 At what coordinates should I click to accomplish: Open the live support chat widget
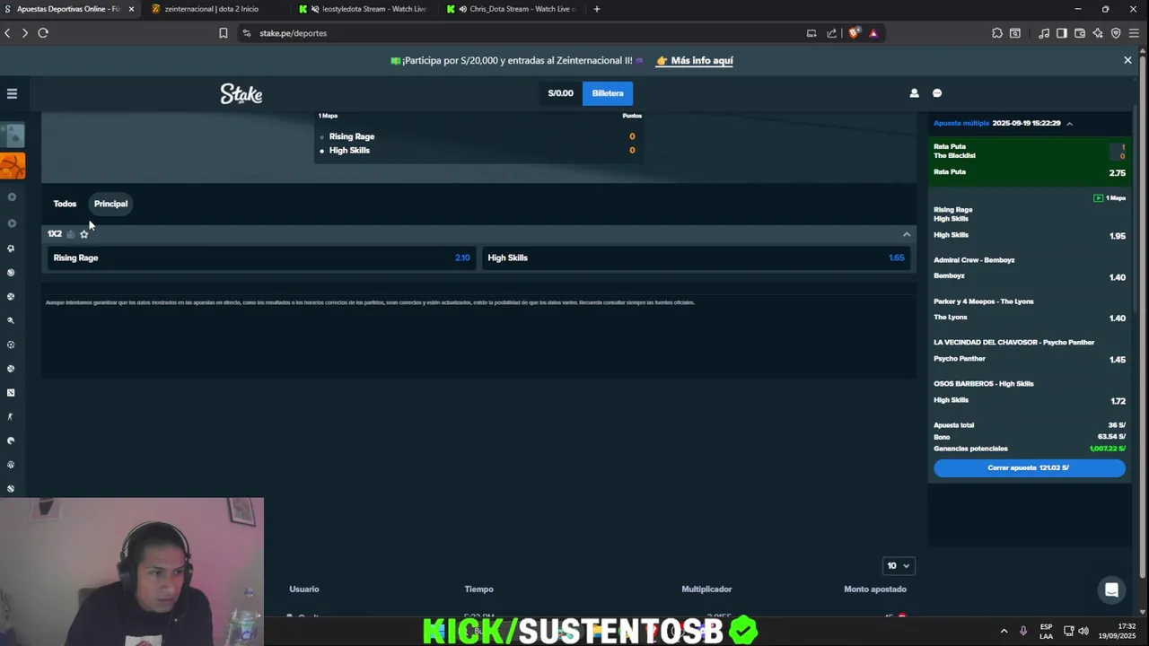point(1111,589)
